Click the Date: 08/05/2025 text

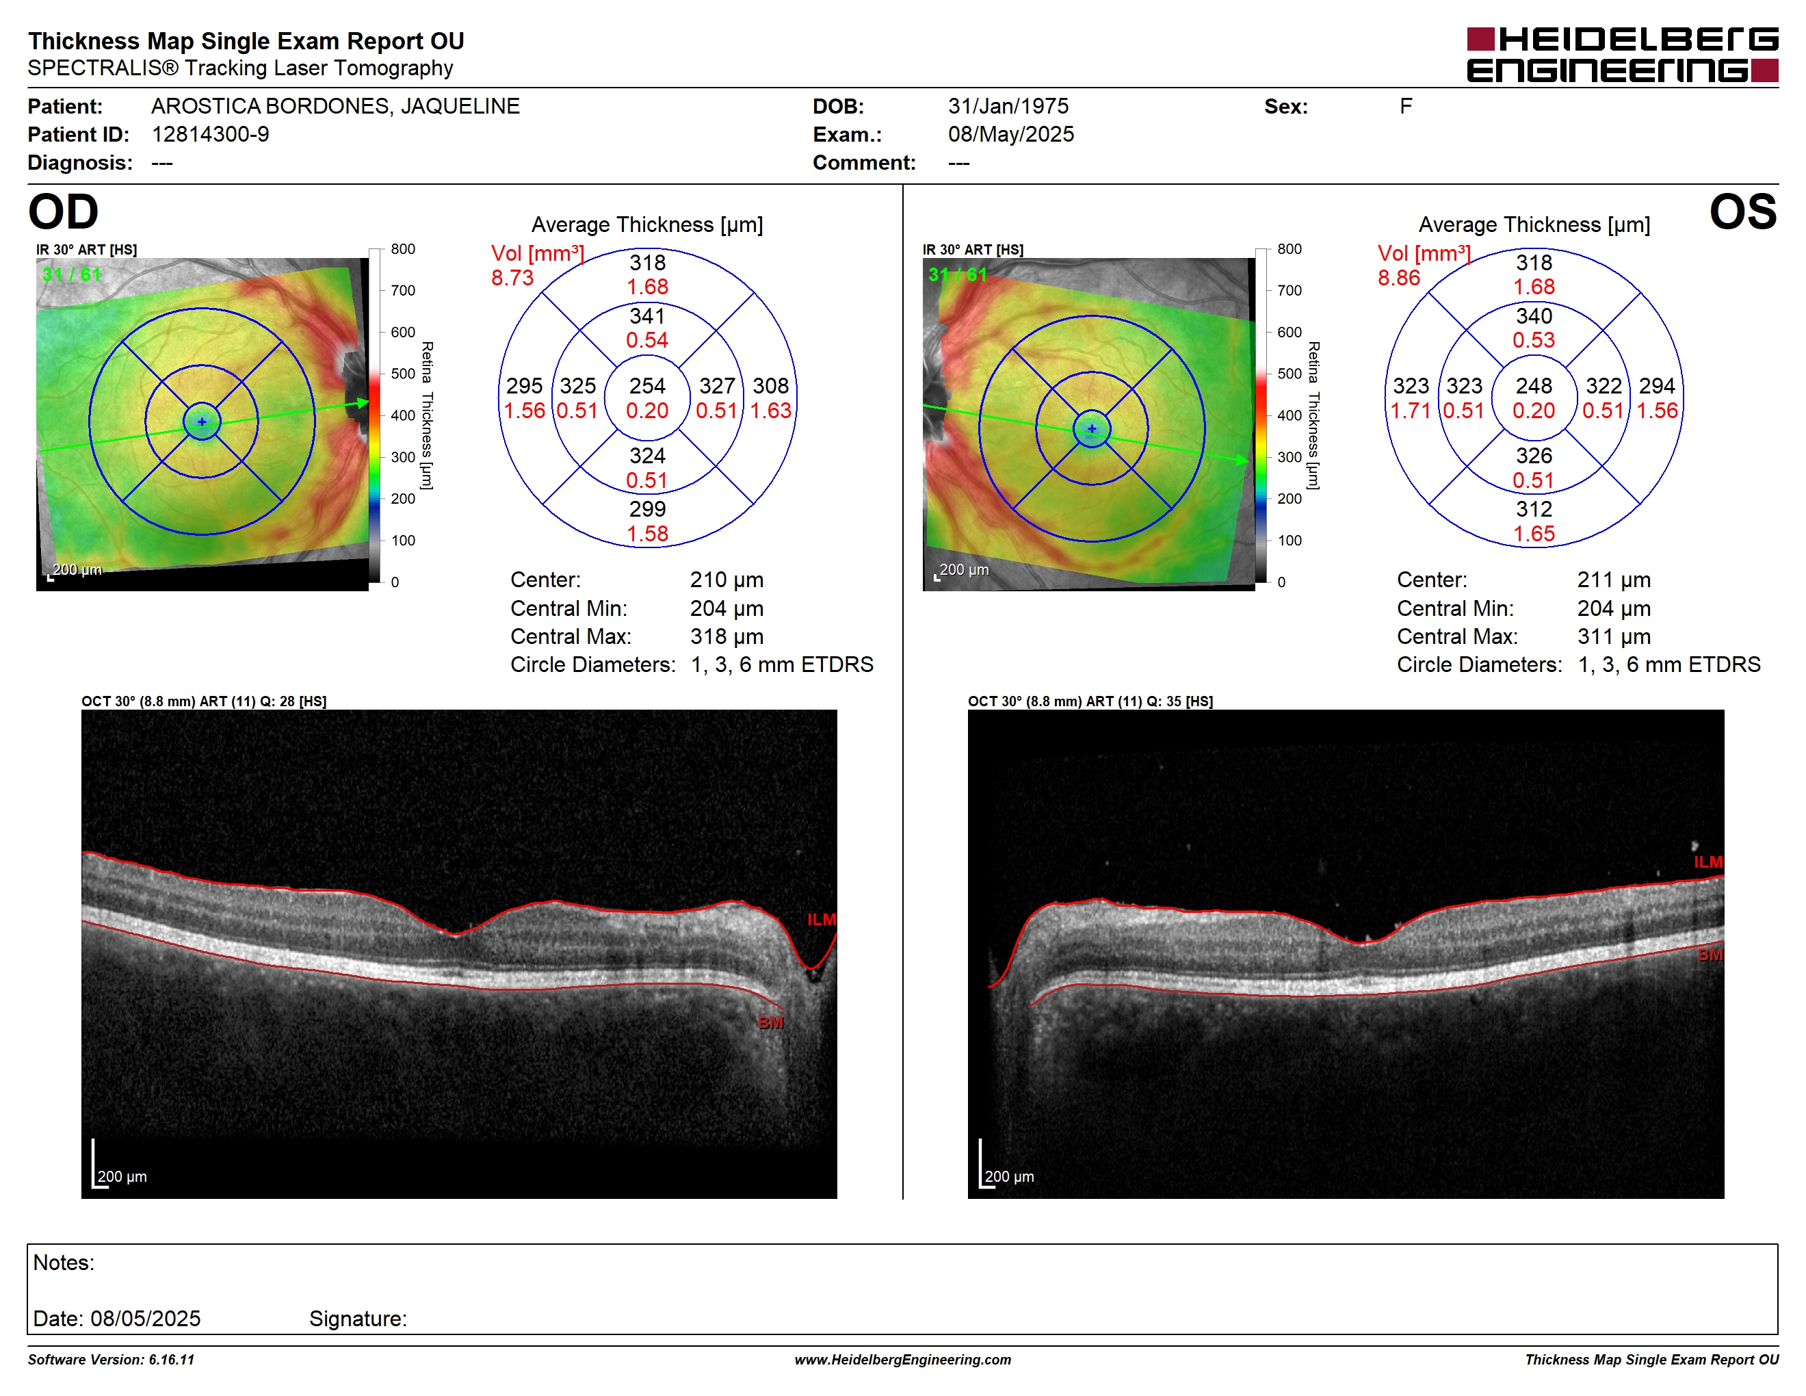(x=116, y=1318)
